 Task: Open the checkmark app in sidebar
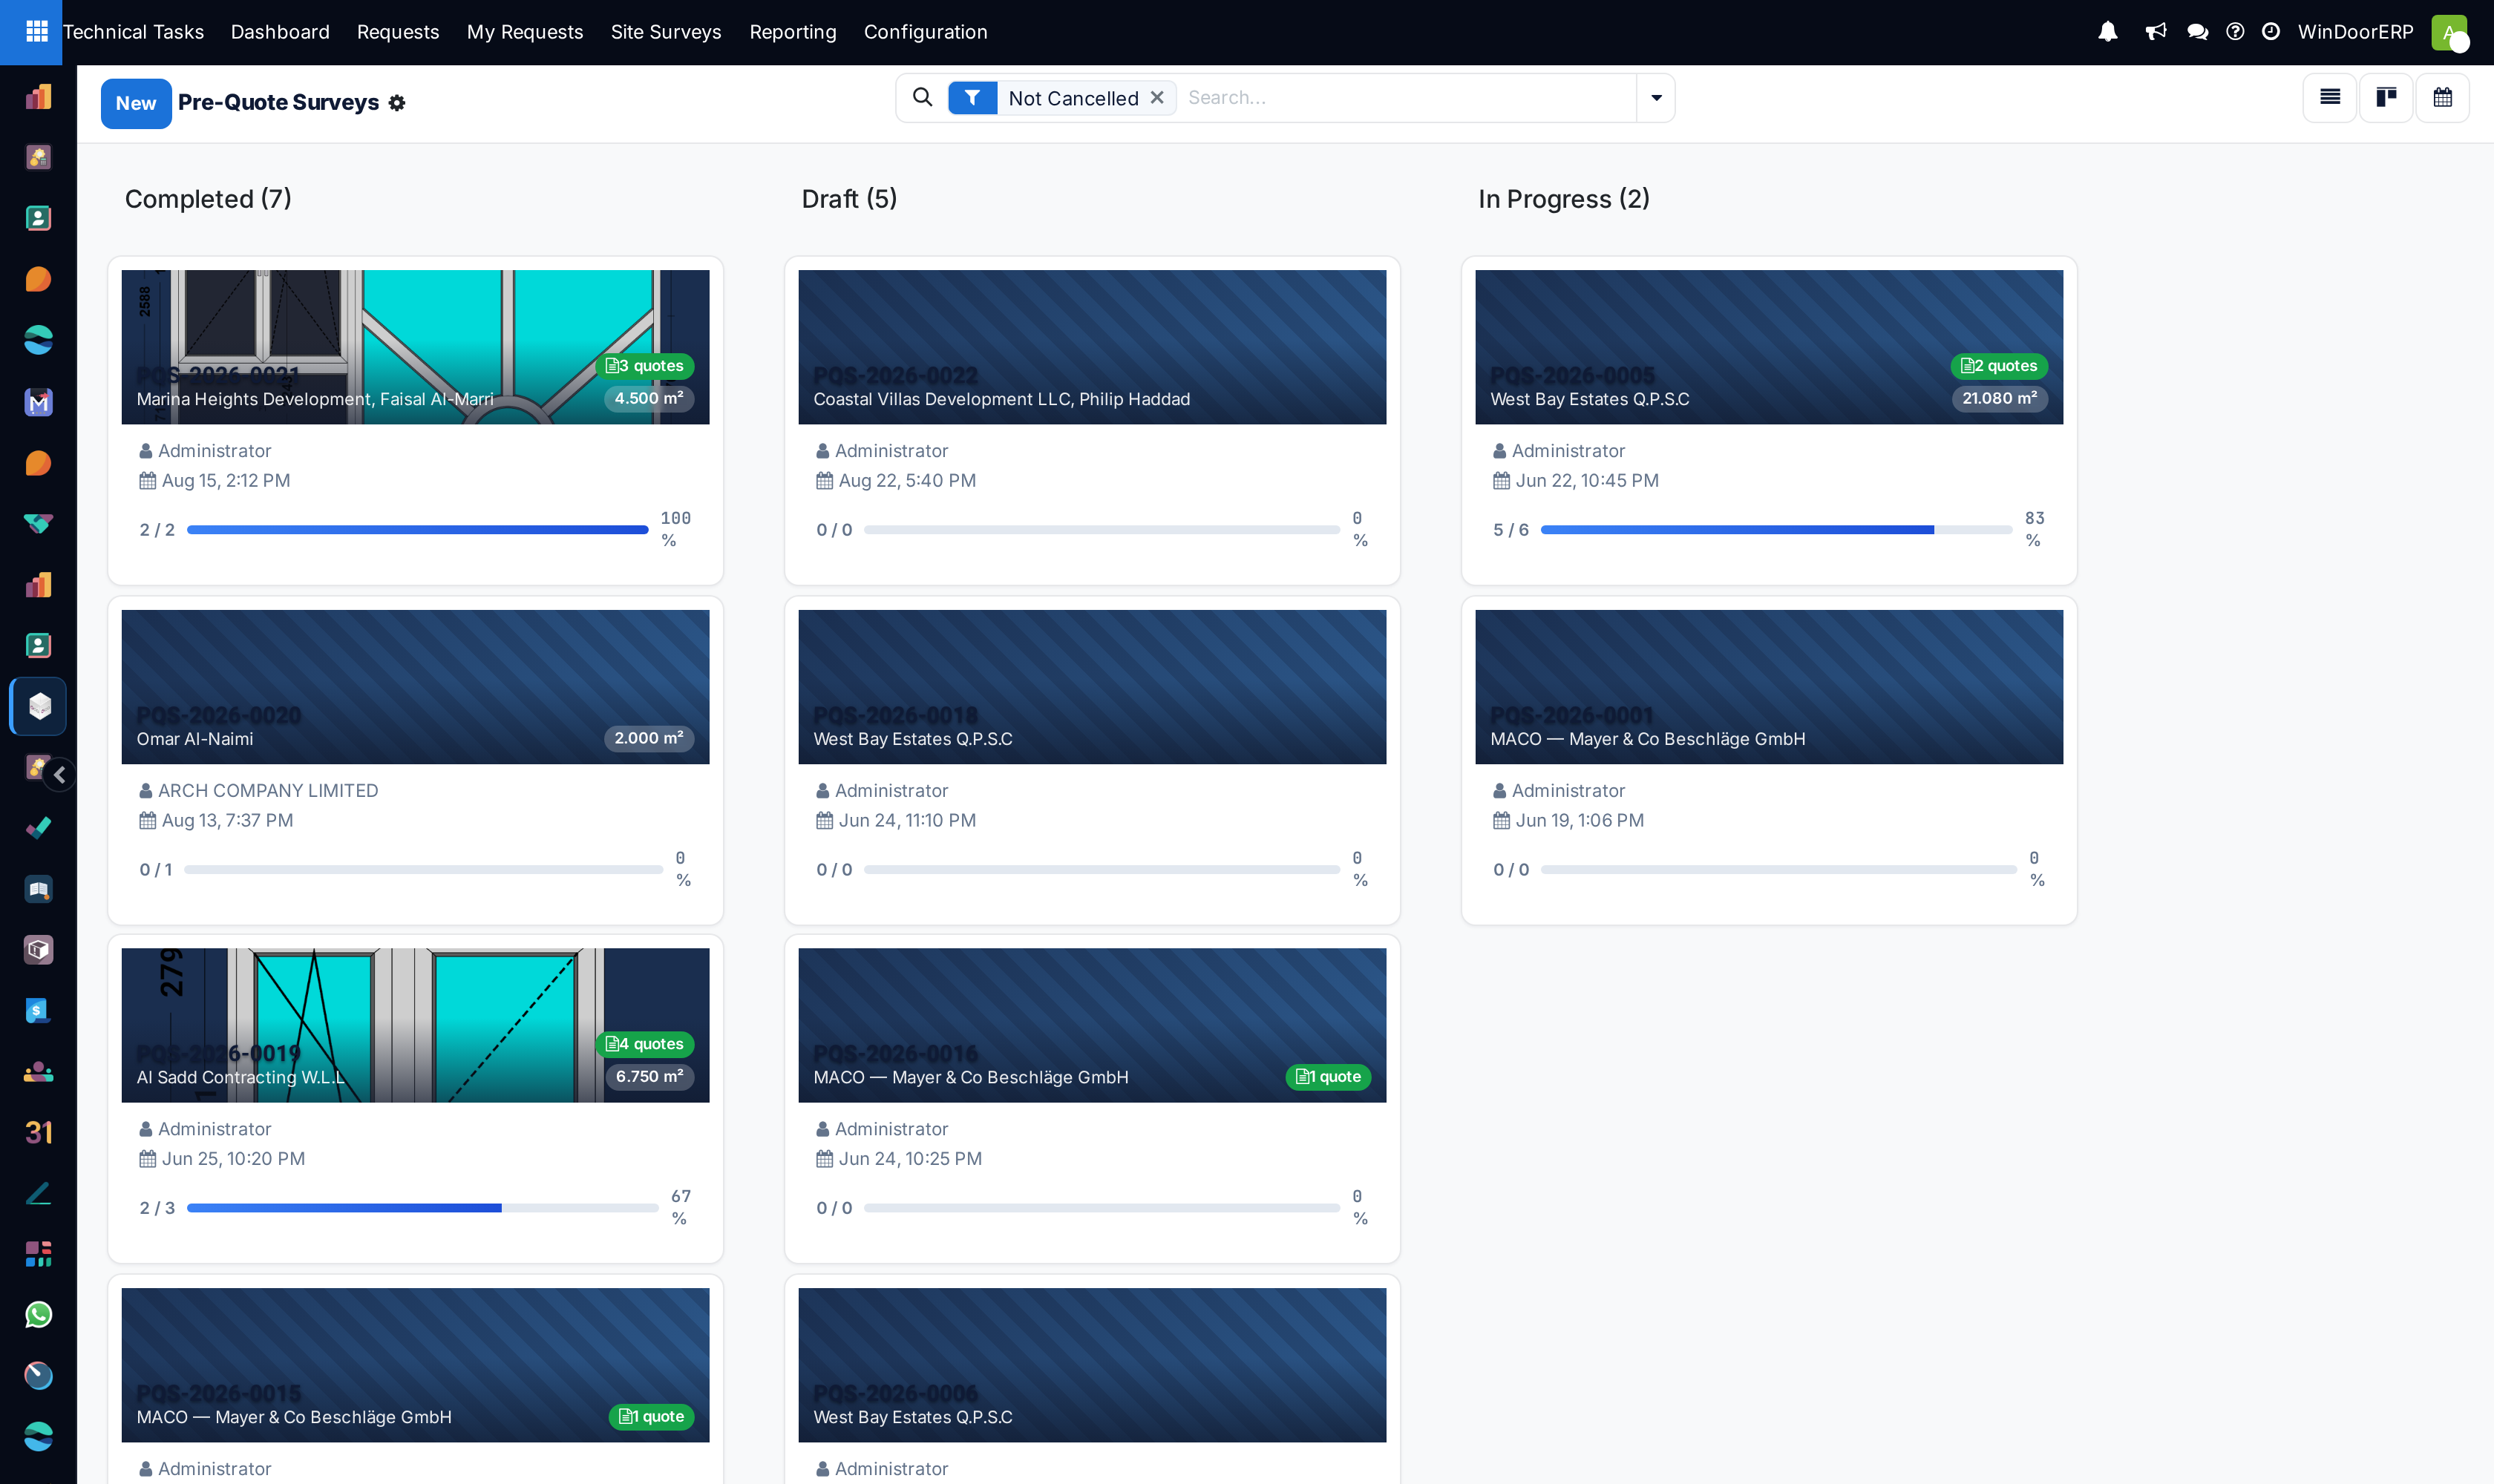38,827
